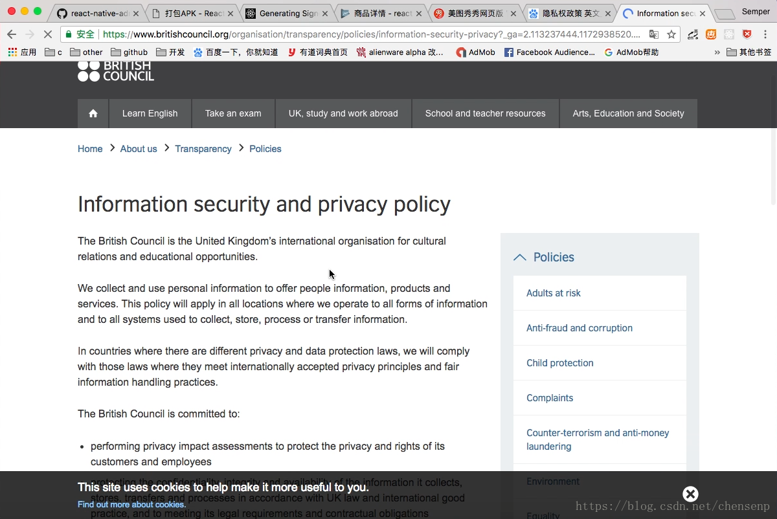Viewport: 777px width, 519px height.
Task: Click Find out more about cookies
Action: point(131,505)
